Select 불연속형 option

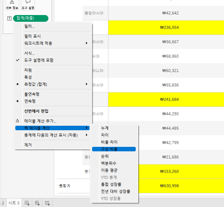click(53, 94)
